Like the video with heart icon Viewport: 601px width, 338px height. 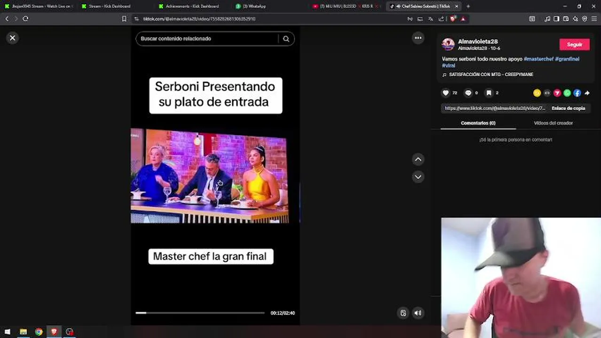click(x=446, y=93)
